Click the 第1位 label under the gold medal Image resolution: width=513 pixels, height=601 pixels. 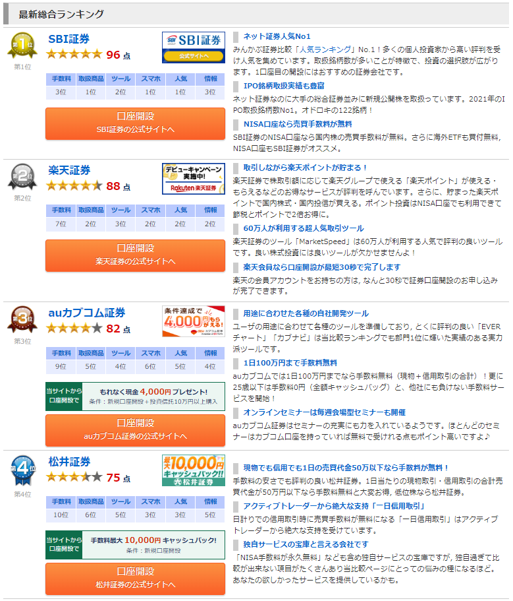click(22, 67)
